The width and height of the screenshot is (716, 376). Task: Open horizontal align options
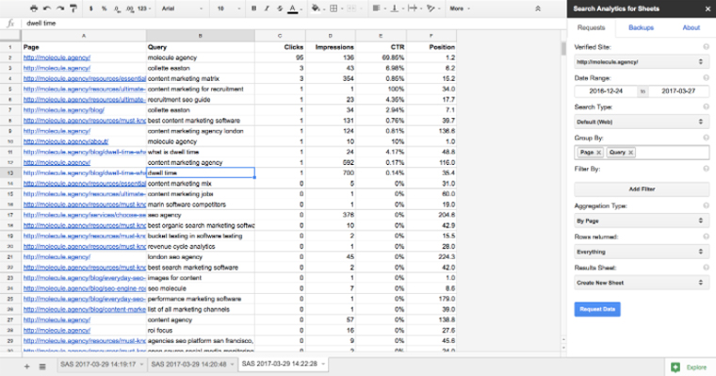(378, 8)
